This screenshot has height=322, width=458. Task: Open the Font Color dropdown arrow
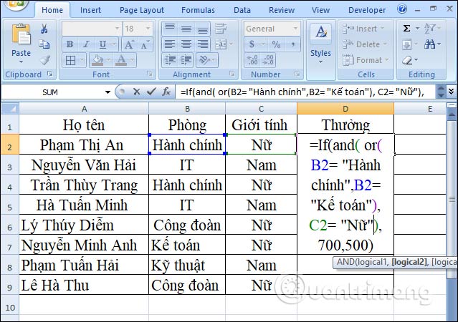132,60
